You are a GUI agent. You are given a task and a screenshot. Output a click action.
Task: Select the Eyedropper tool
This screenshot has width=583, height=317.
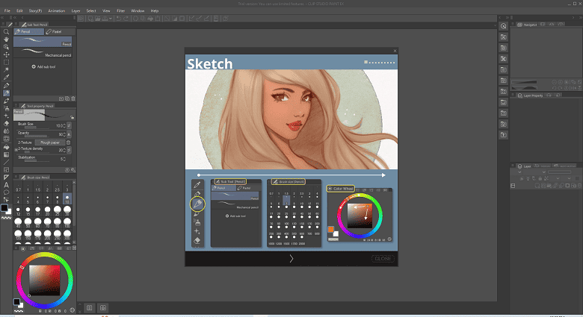tap(6, 78)
